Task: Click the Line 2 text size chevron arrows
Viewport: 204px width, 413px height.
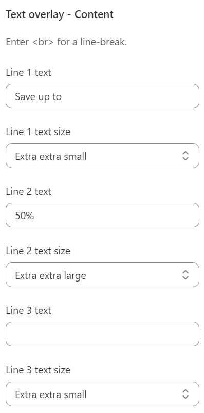Action: [x=186, y=275]
